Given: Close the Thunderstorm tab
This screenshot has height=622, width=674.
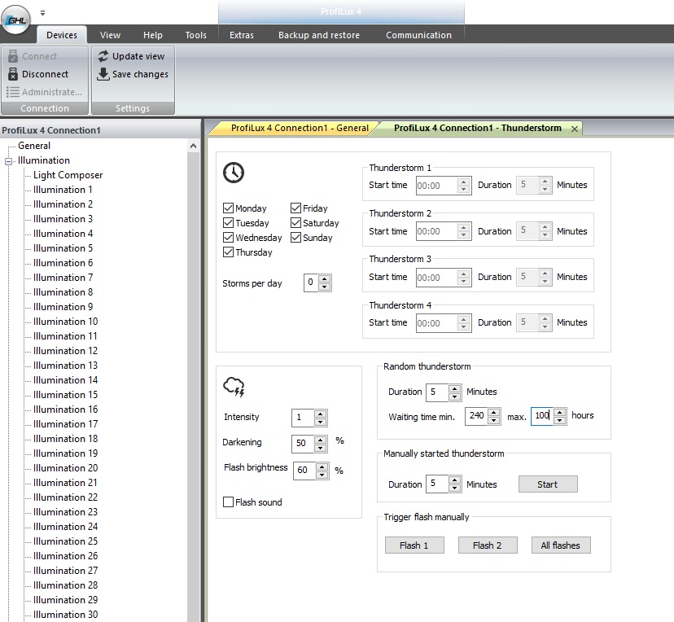Looking at the screenshot, I should click(x=574, y=129).
